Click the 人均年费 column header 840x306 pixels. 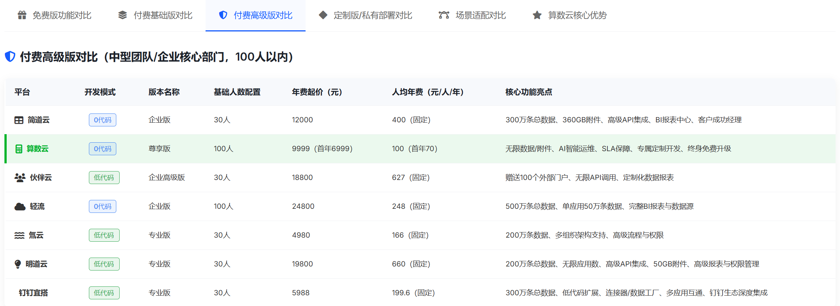[428, 92]
